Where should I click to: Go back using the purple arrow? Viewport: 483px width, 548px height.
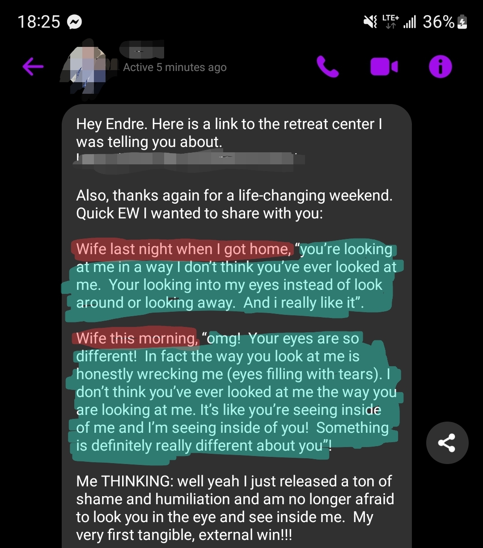[x=33, y=67]
